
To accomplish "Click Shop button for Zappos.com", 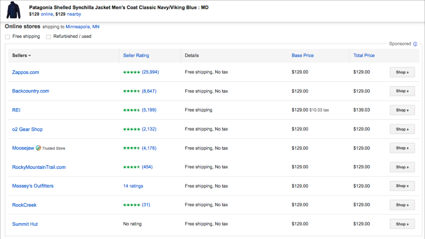I will (x=402, y=72).
